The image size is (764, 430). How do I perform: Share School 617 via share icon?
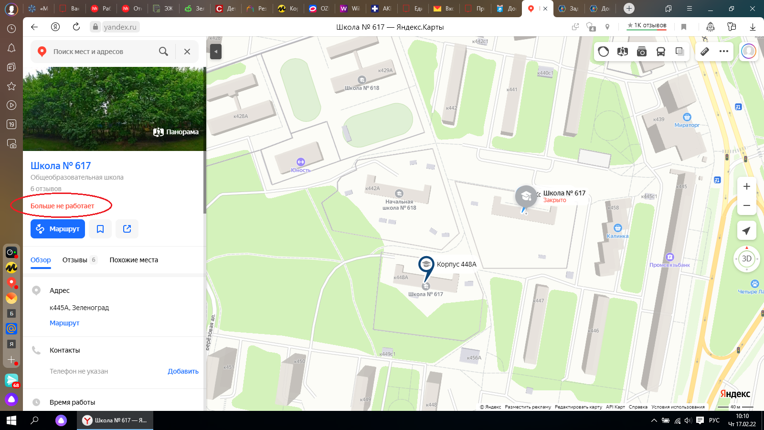click(127, 229)
